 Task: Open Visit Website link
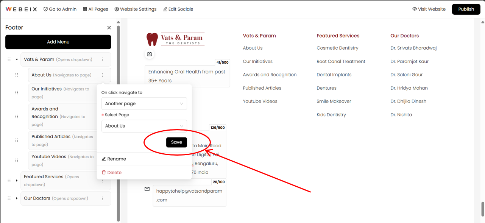tap(429, 9)
